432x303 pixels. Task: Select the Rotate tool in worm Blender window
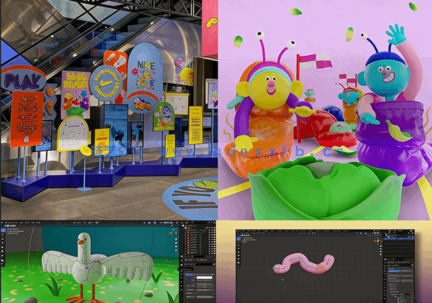tap(239, 249)
